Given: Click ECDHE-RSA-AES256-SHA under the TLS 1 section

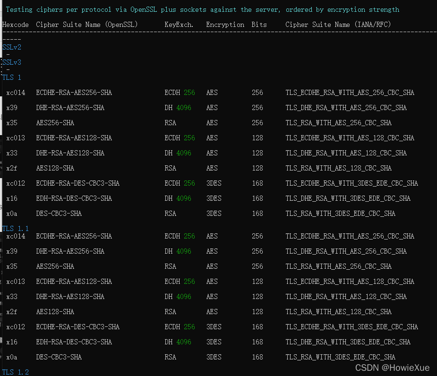Looking at the screenshot, I should [x=74, y=93].
